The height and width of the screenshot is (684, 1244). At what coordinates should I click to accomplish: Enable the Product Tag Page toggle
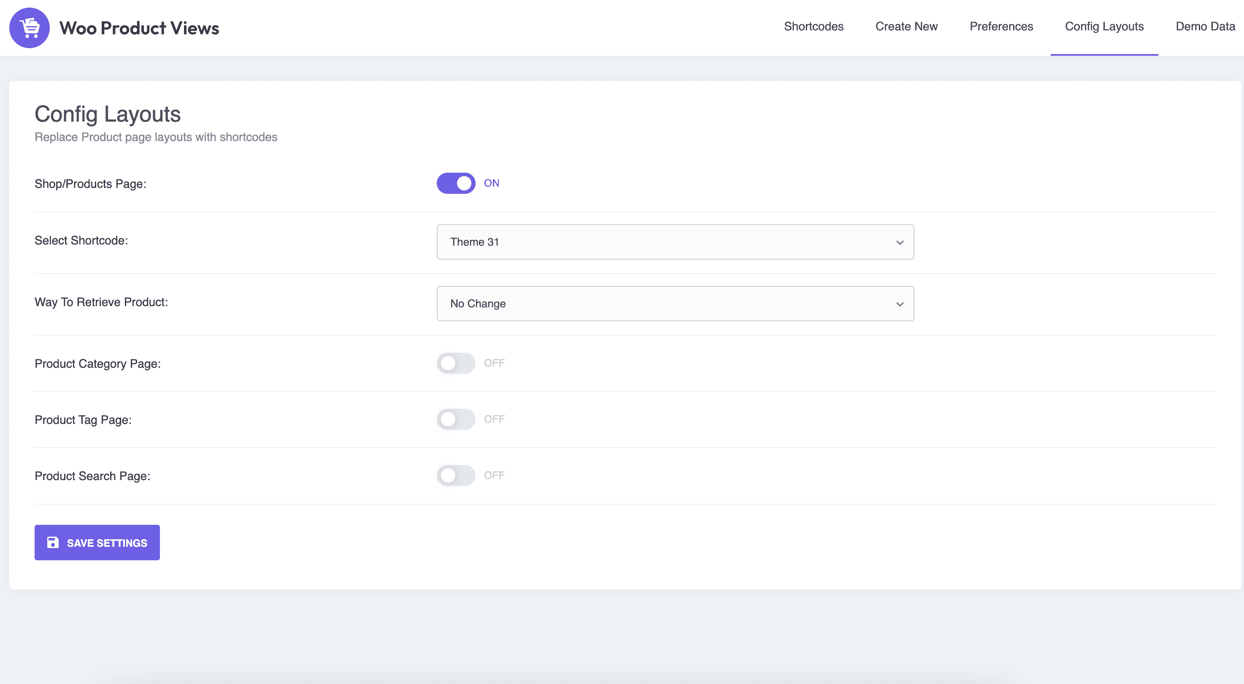(456, 419)
